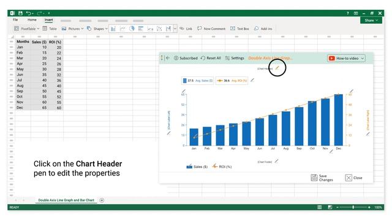Open the PivotTable dropdown

(x=38, y=29)
